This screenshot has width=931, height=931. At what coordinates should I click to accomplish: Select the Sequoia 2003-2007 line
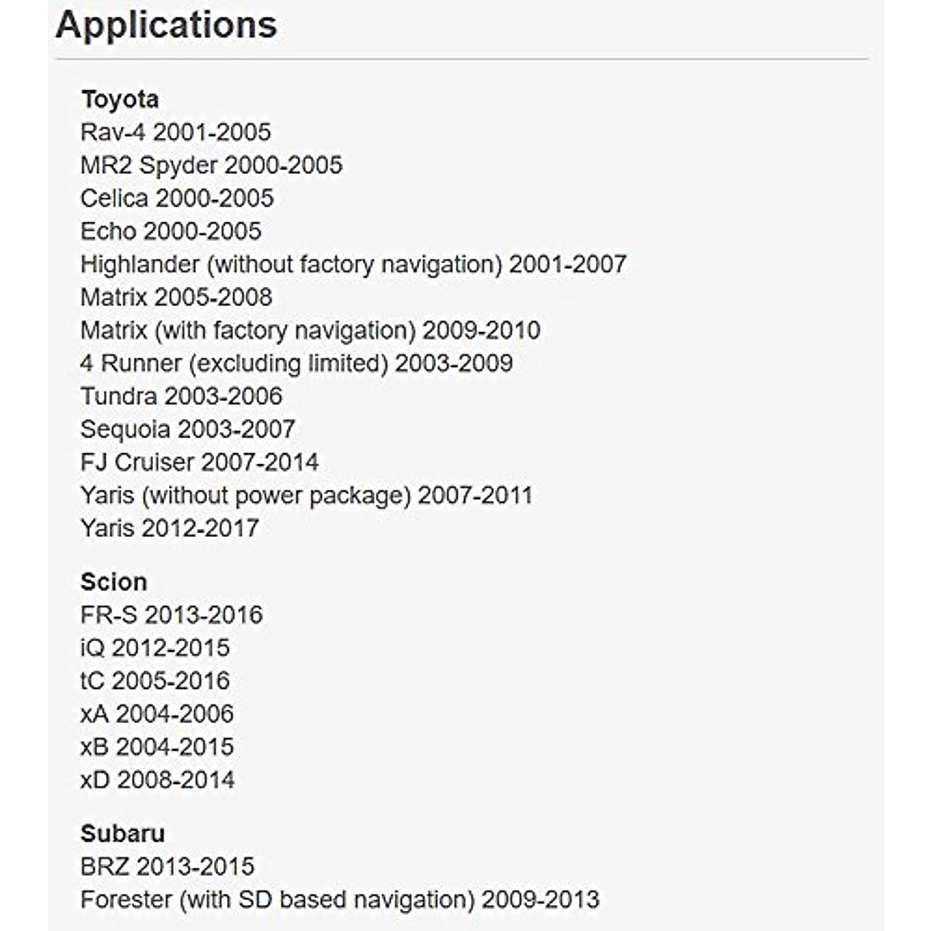188,429
